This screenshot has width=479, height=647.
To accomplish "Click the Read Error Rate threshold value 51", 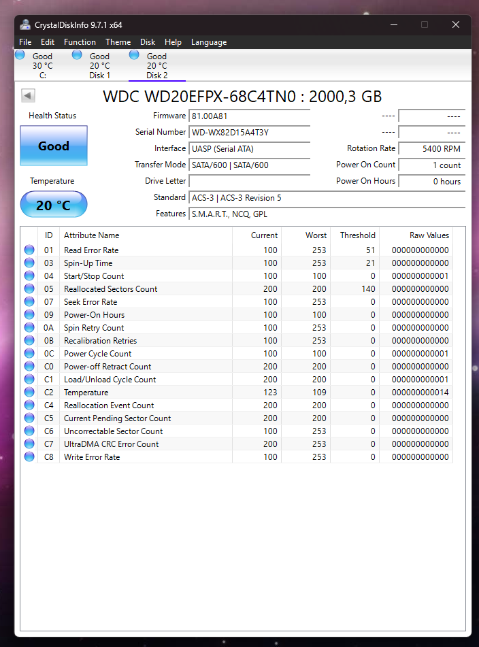I will (x=371, y=250).
